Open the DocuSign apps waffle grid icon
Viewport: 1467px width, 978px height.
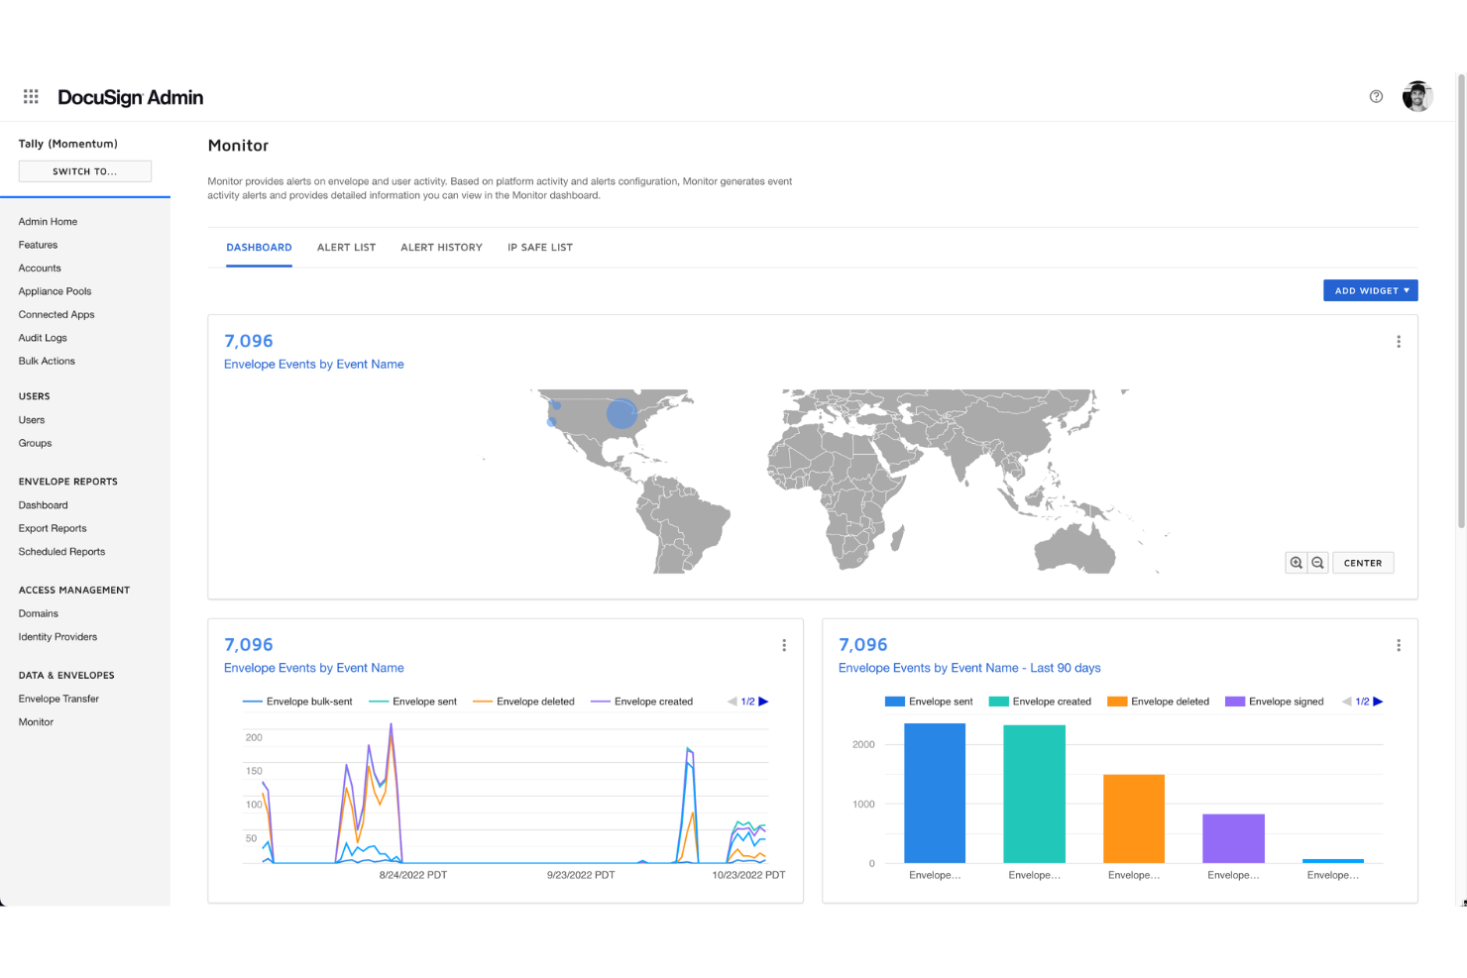pos(30,96)
